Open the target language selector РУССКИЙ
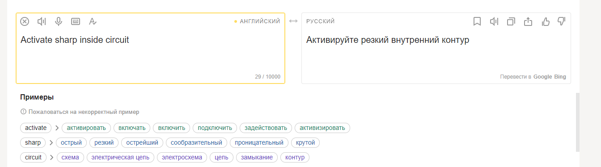Image resolution: width=601 pixels, height=167 pixels. (x=321, y=21)
